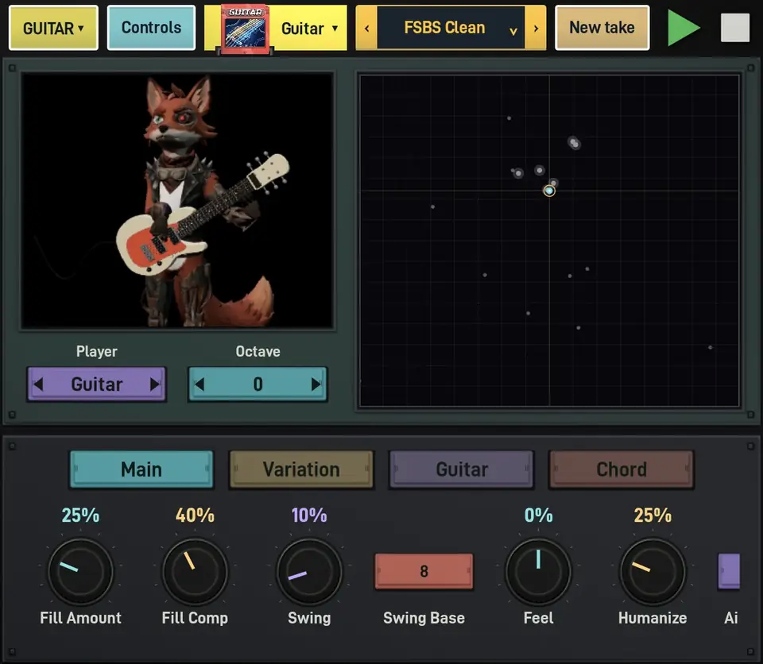Click the fox guitarist player image
763x664 pixels.
click(177, 200)
